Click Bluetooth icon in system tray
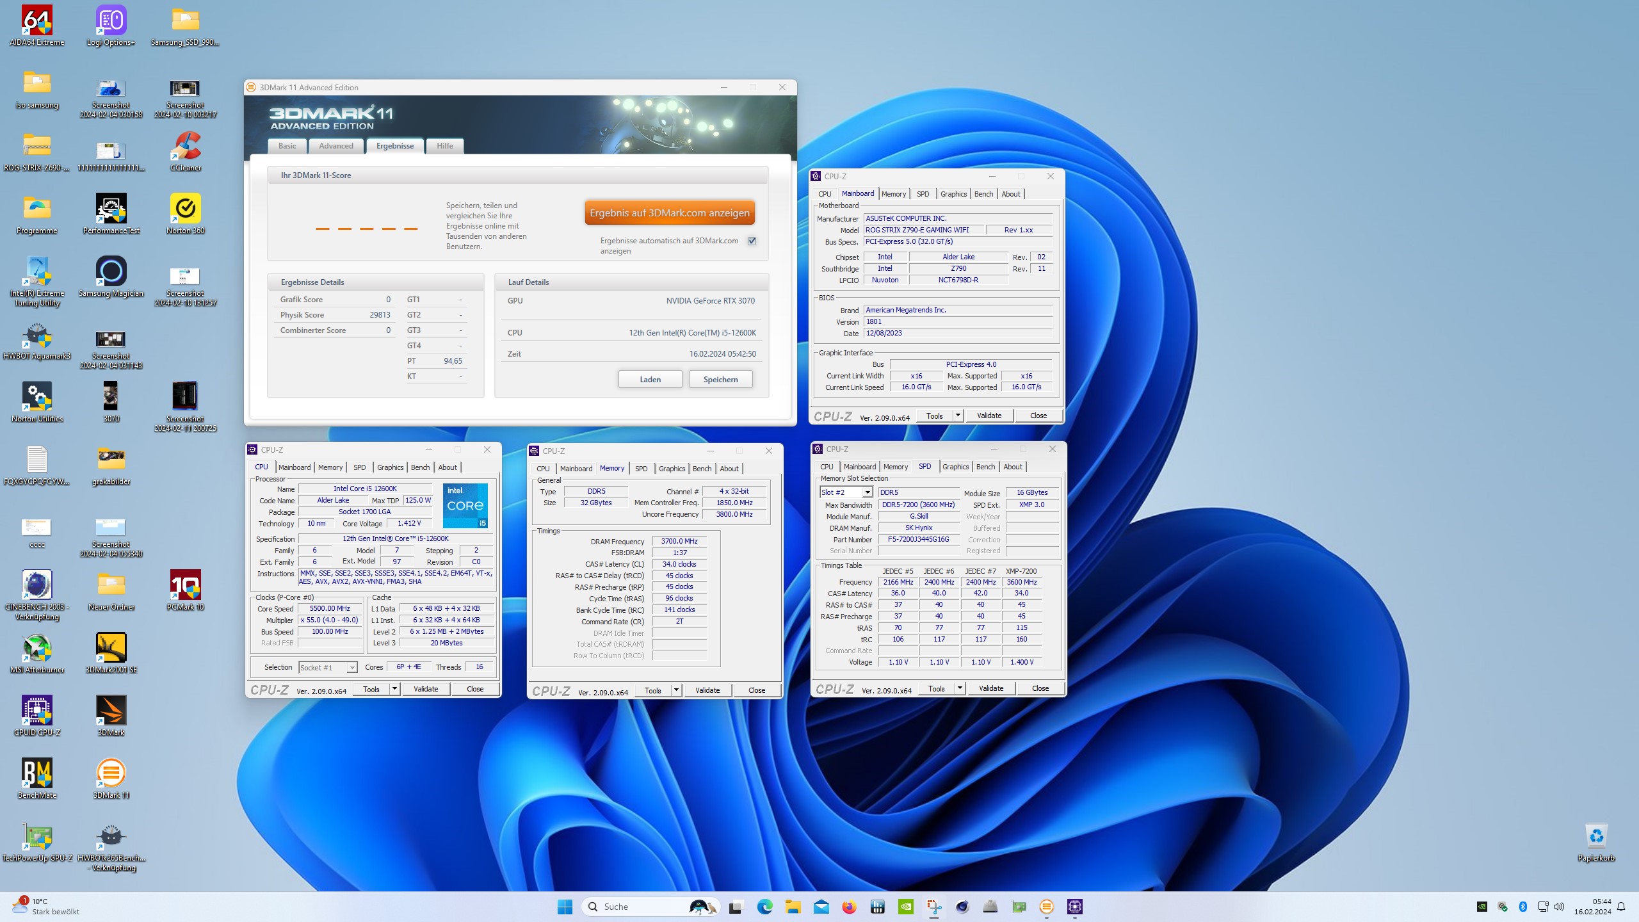 [1523, 907]
